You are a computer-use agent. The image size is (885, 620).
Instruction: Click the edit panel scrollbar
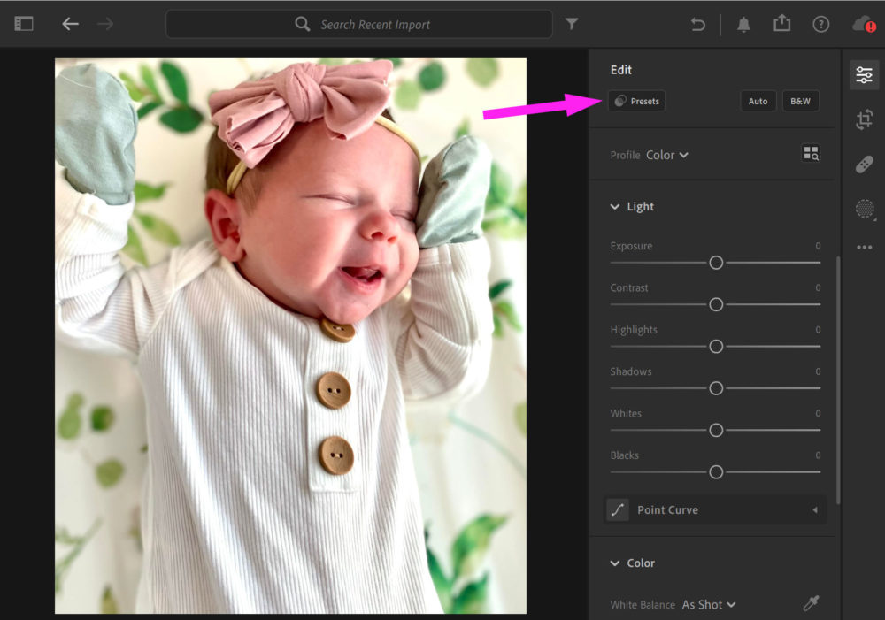click(838, 381)
